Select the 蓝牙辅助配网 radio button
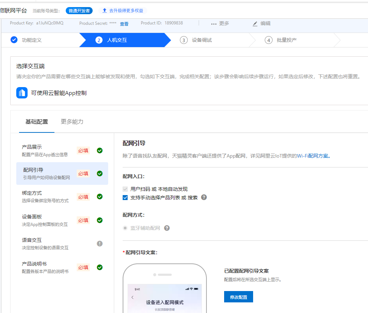368x313 pixels. tap(126, 228)
